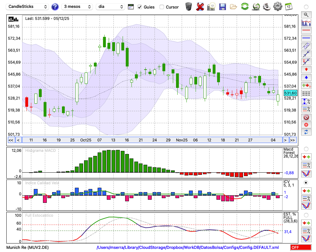Select the red horizontal line tool

(306, 31)
